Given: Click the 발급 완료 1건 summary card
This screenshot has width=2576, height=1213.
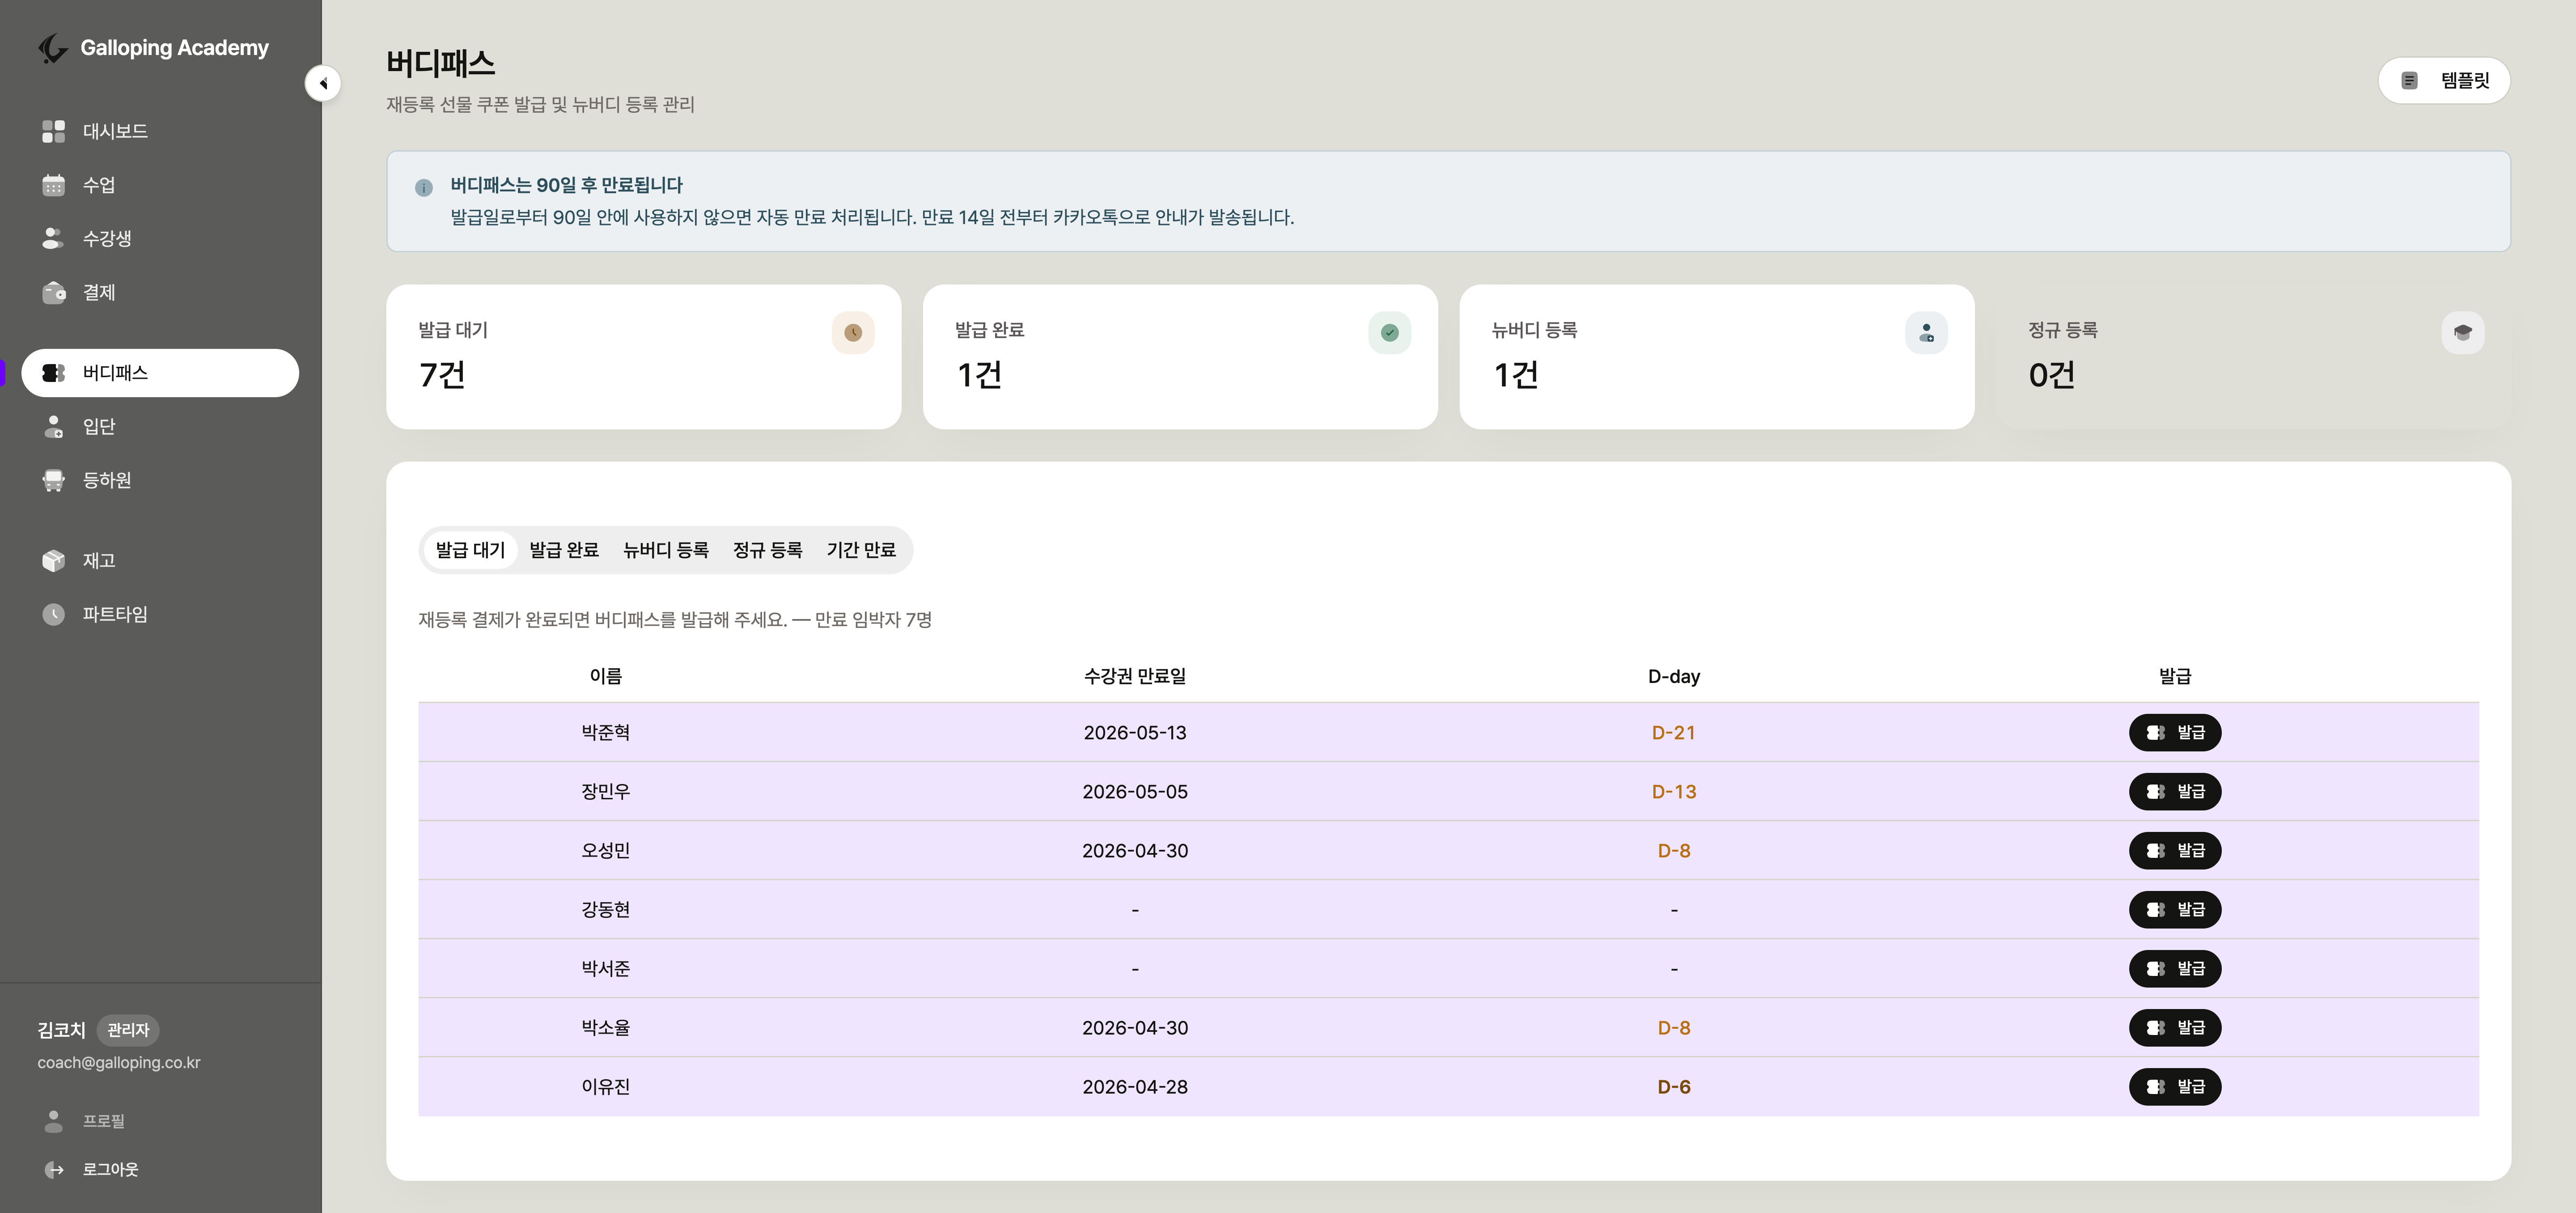Looking at the screenshot, I should pos(1180,357).
